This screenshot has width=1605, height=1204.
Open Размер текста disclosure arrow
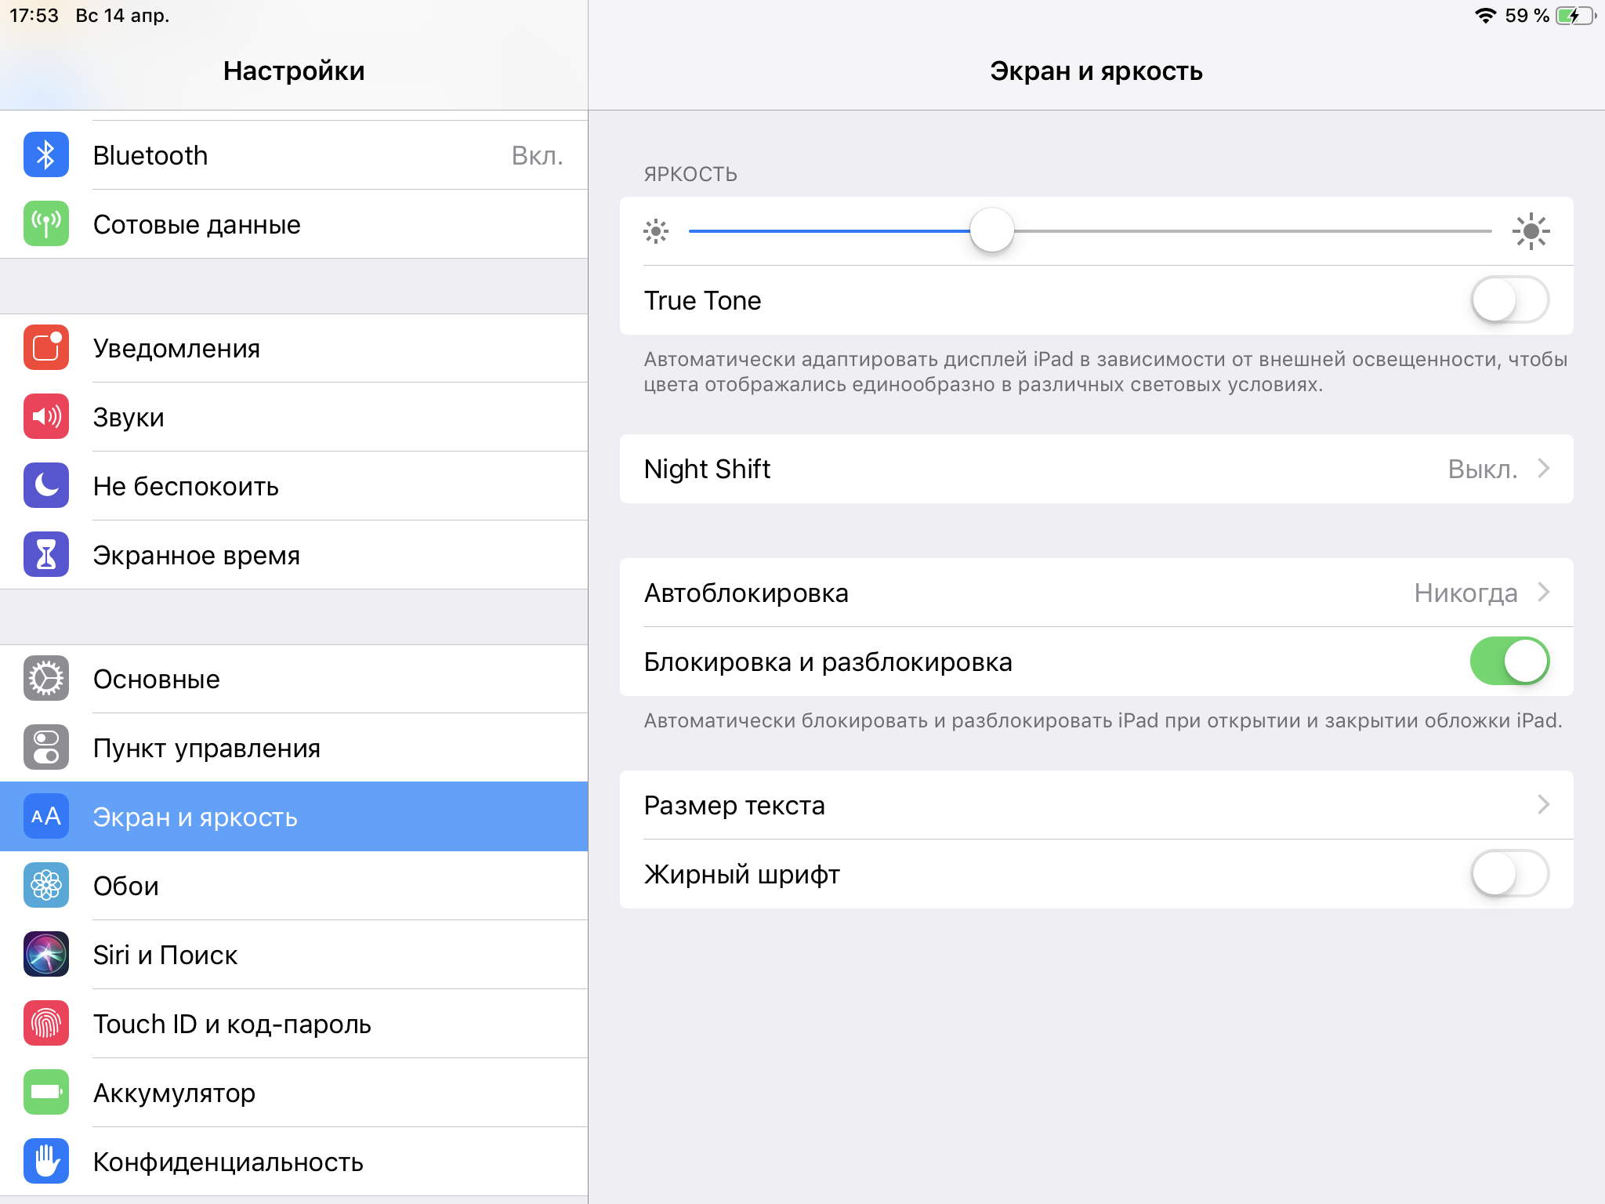click(1542, 805)
